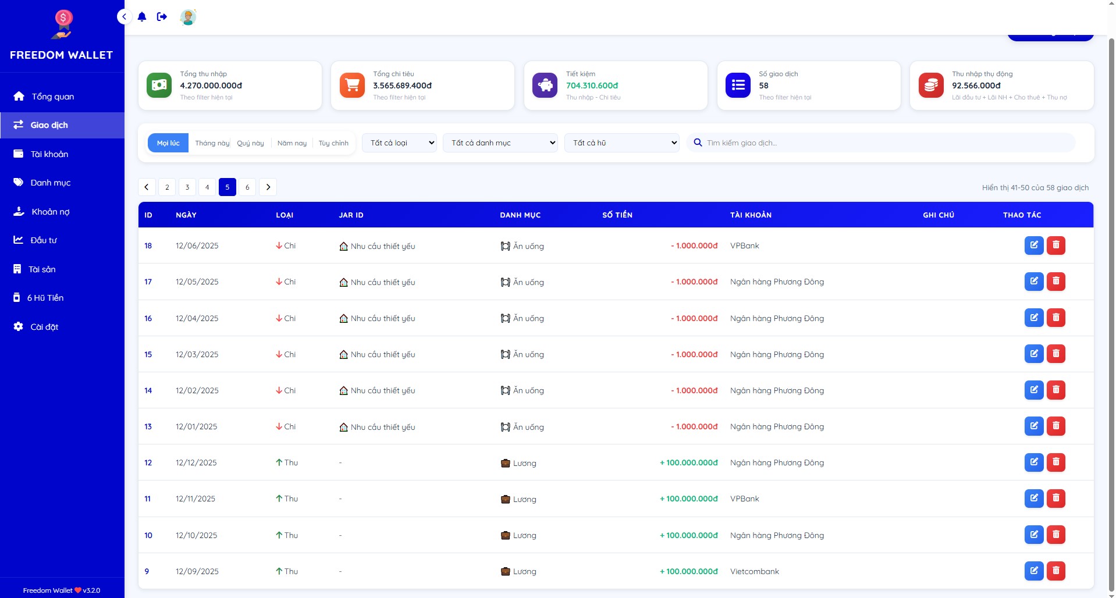Delete transaction ID 17
This screenshot has height=598, width=1116.
pos(1055,282)
